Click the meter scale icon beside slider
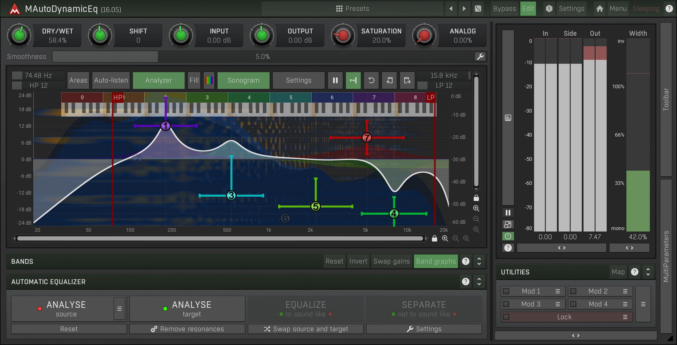The height and width of the screenshot is (345, 677). [x=508, y=118]
